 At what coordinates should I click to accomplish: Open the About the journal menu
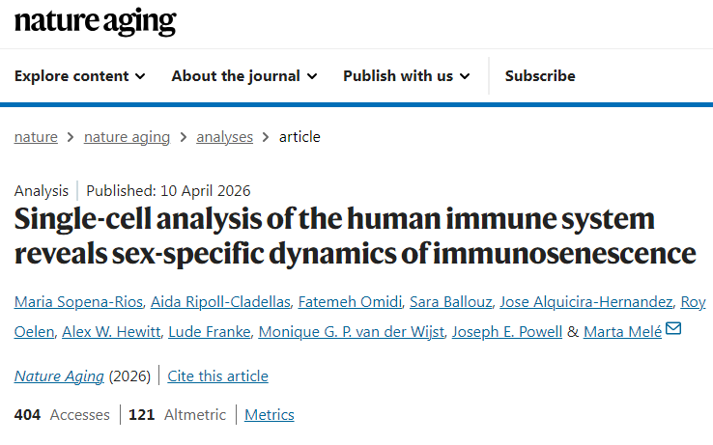(x=245, y=76)
